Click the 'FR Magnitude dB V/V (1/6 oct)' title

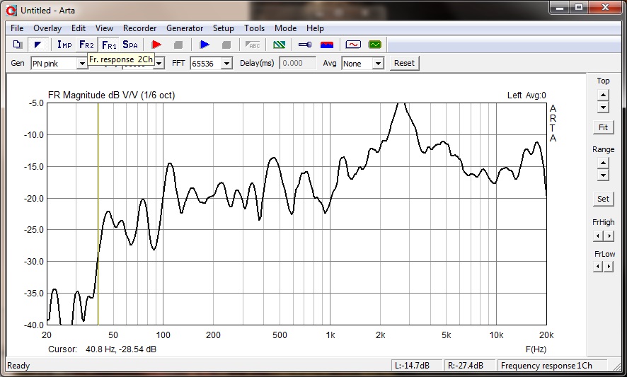[111, 95]
